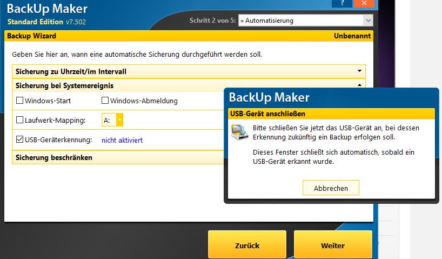The height and width of the screenshot is (259, 442).
Task: Tick the Laufwerk-Mapping checkbox
Action: (x=20, y=120)
